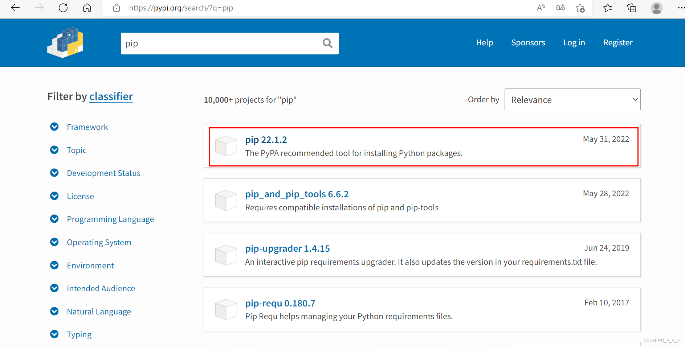Click the Intended Audience filter label
This screenshot has width=685, height=346.
[101, 288]
